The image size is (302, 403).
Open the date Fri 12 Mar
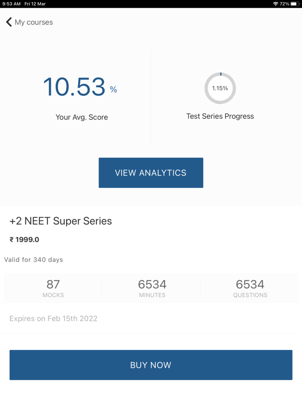(36, 4)
